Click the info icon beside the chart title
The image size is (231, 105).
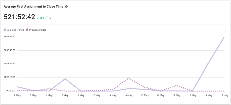coord(66,7)
